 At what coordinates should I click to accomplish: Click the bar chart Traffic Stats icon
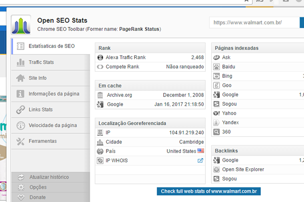(x=21, y=62)
